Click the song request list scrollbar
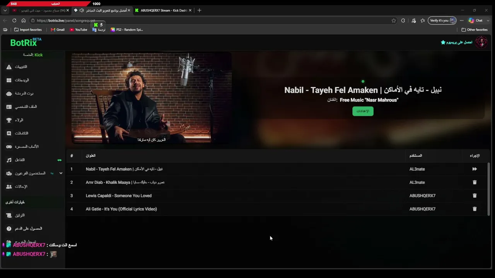The width and height of the screenshot is (495, 278). pos(488,189)
